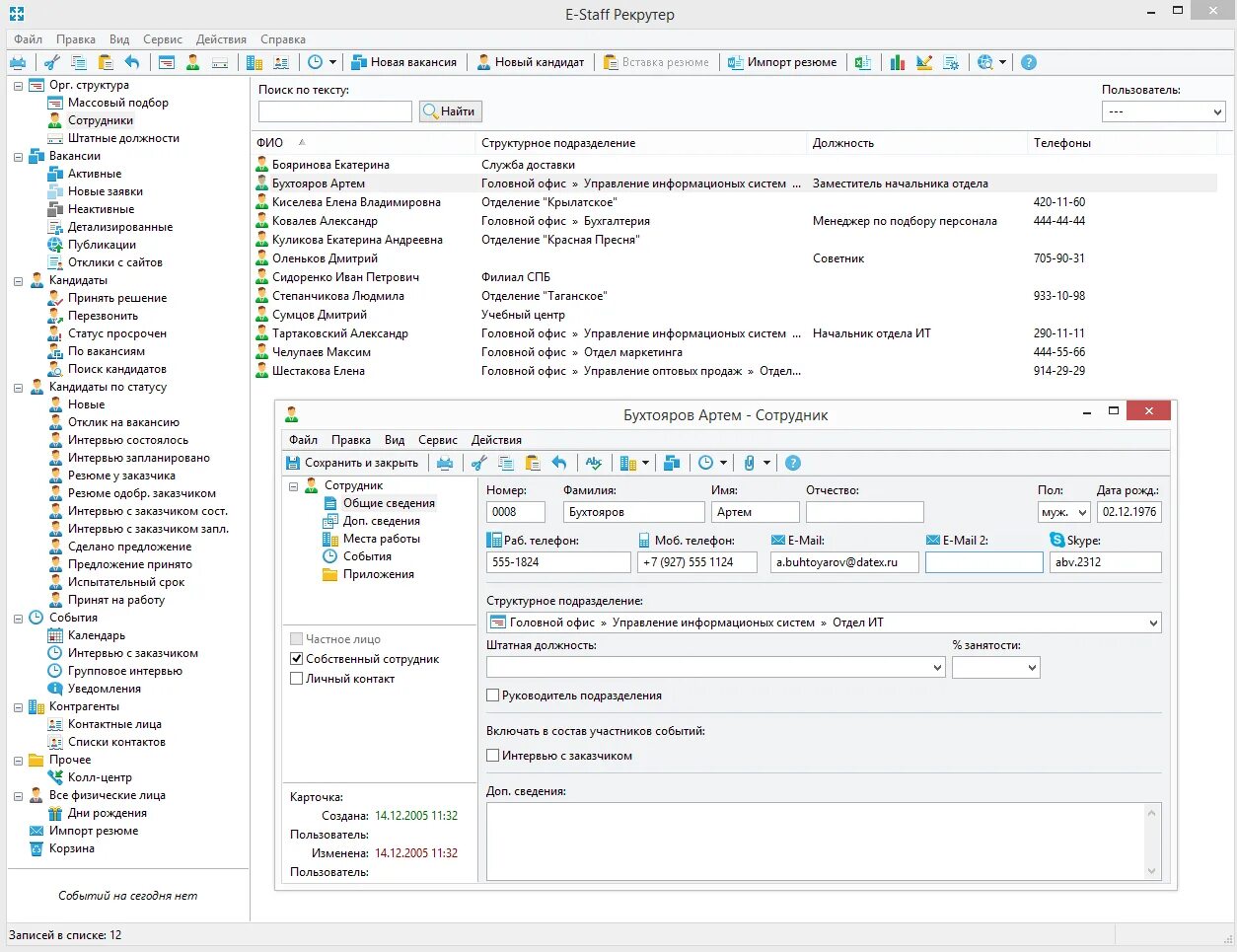This screenshot has width=1237, height=952.
Task: Click the Импорт резюме toolbar button
Action: tap(782, 62)
